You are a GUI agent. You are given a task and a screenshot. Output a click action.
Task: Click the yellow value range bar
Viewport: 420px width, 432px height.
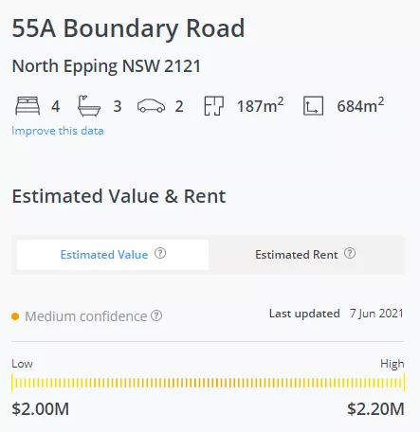(208, 383)
